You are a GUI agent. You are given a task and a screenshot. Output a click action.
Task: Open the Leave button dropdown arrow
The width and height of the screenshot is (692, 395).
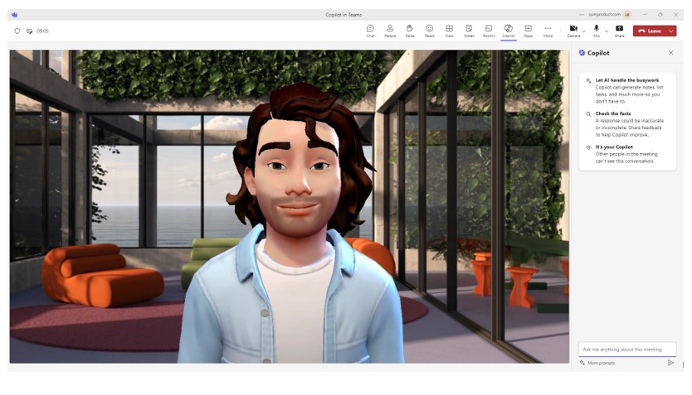point(670,31)
